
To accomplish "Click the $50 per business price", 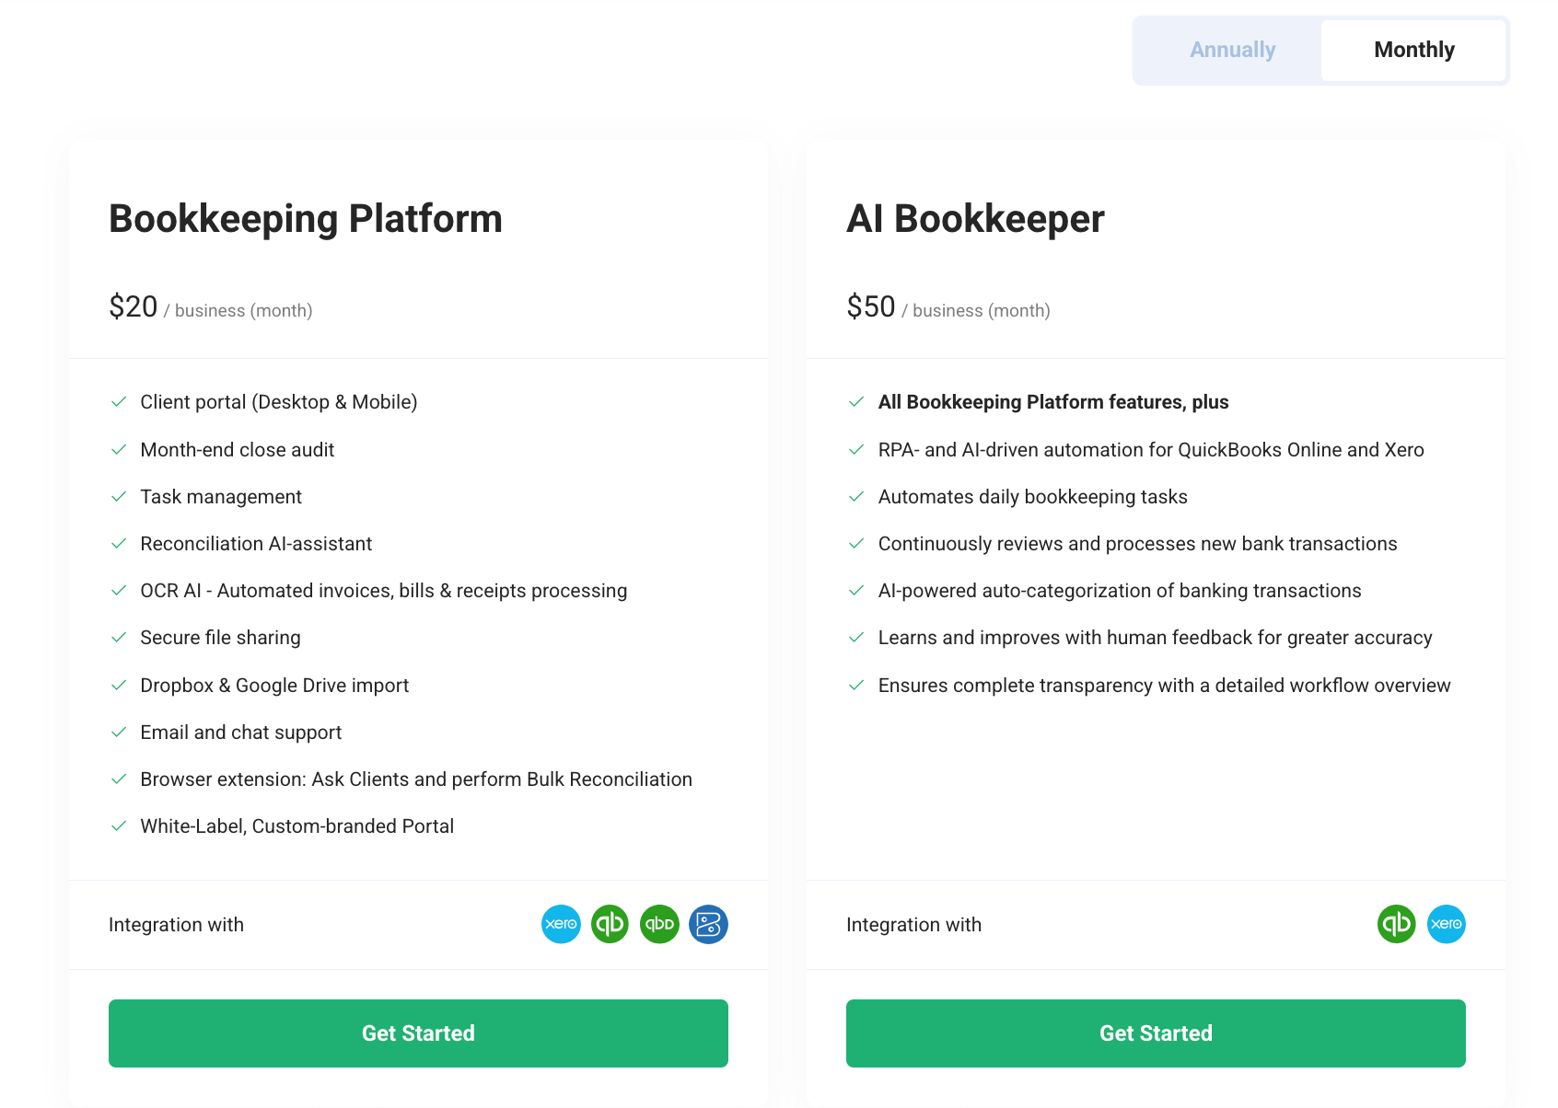I will pyautogui.click(x=948, y=307).
